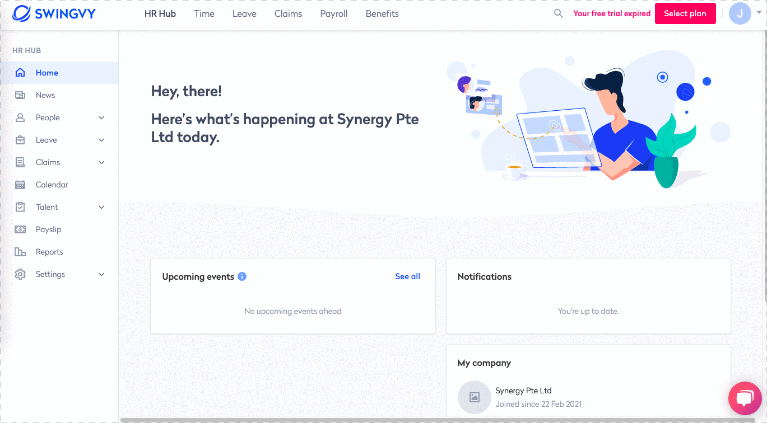Open the search magnifier icon
The height and width of the screenshot is (423, 767).
558,13
